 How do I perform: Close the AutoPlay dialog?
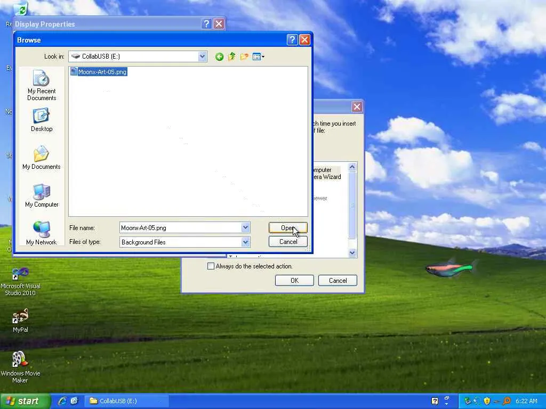coord(357,107)
